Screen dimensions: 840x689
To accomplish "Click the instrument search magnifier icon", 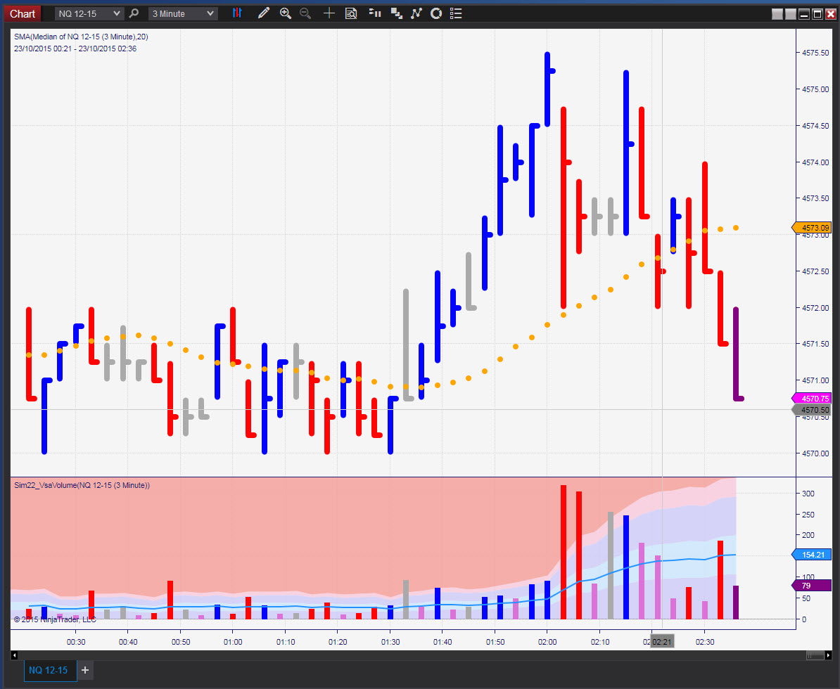I will [x=134, y=13].
